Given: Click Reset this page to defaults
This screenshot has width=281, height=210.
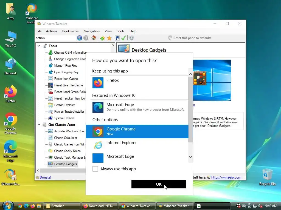Looking at the screenshot, I should (190, 38).
